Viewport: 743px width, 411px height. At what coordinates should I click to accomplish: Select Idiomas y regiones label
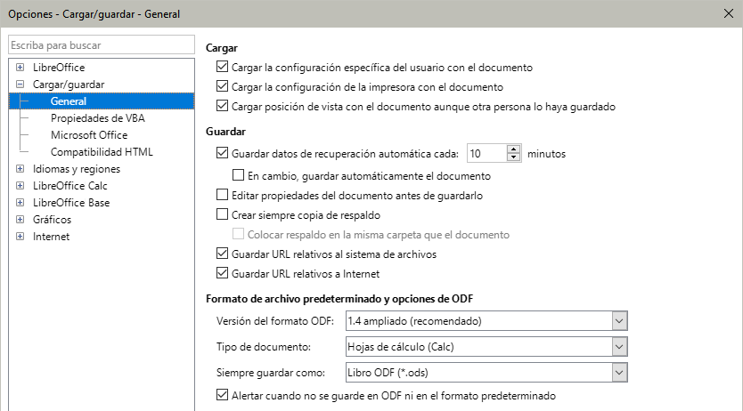tap(77, 169)
